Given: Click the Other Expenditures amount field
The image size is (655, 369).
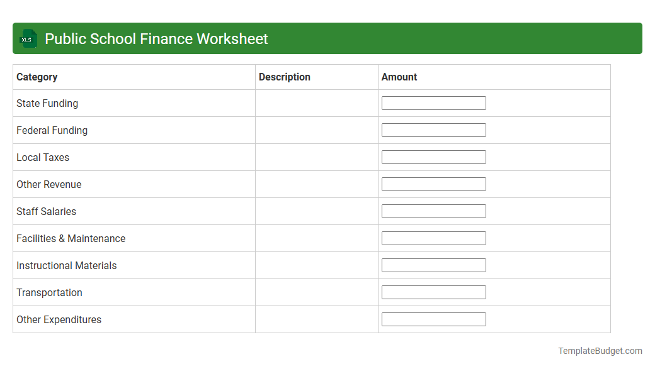Looking at the screenshot, I should point(433,319).
